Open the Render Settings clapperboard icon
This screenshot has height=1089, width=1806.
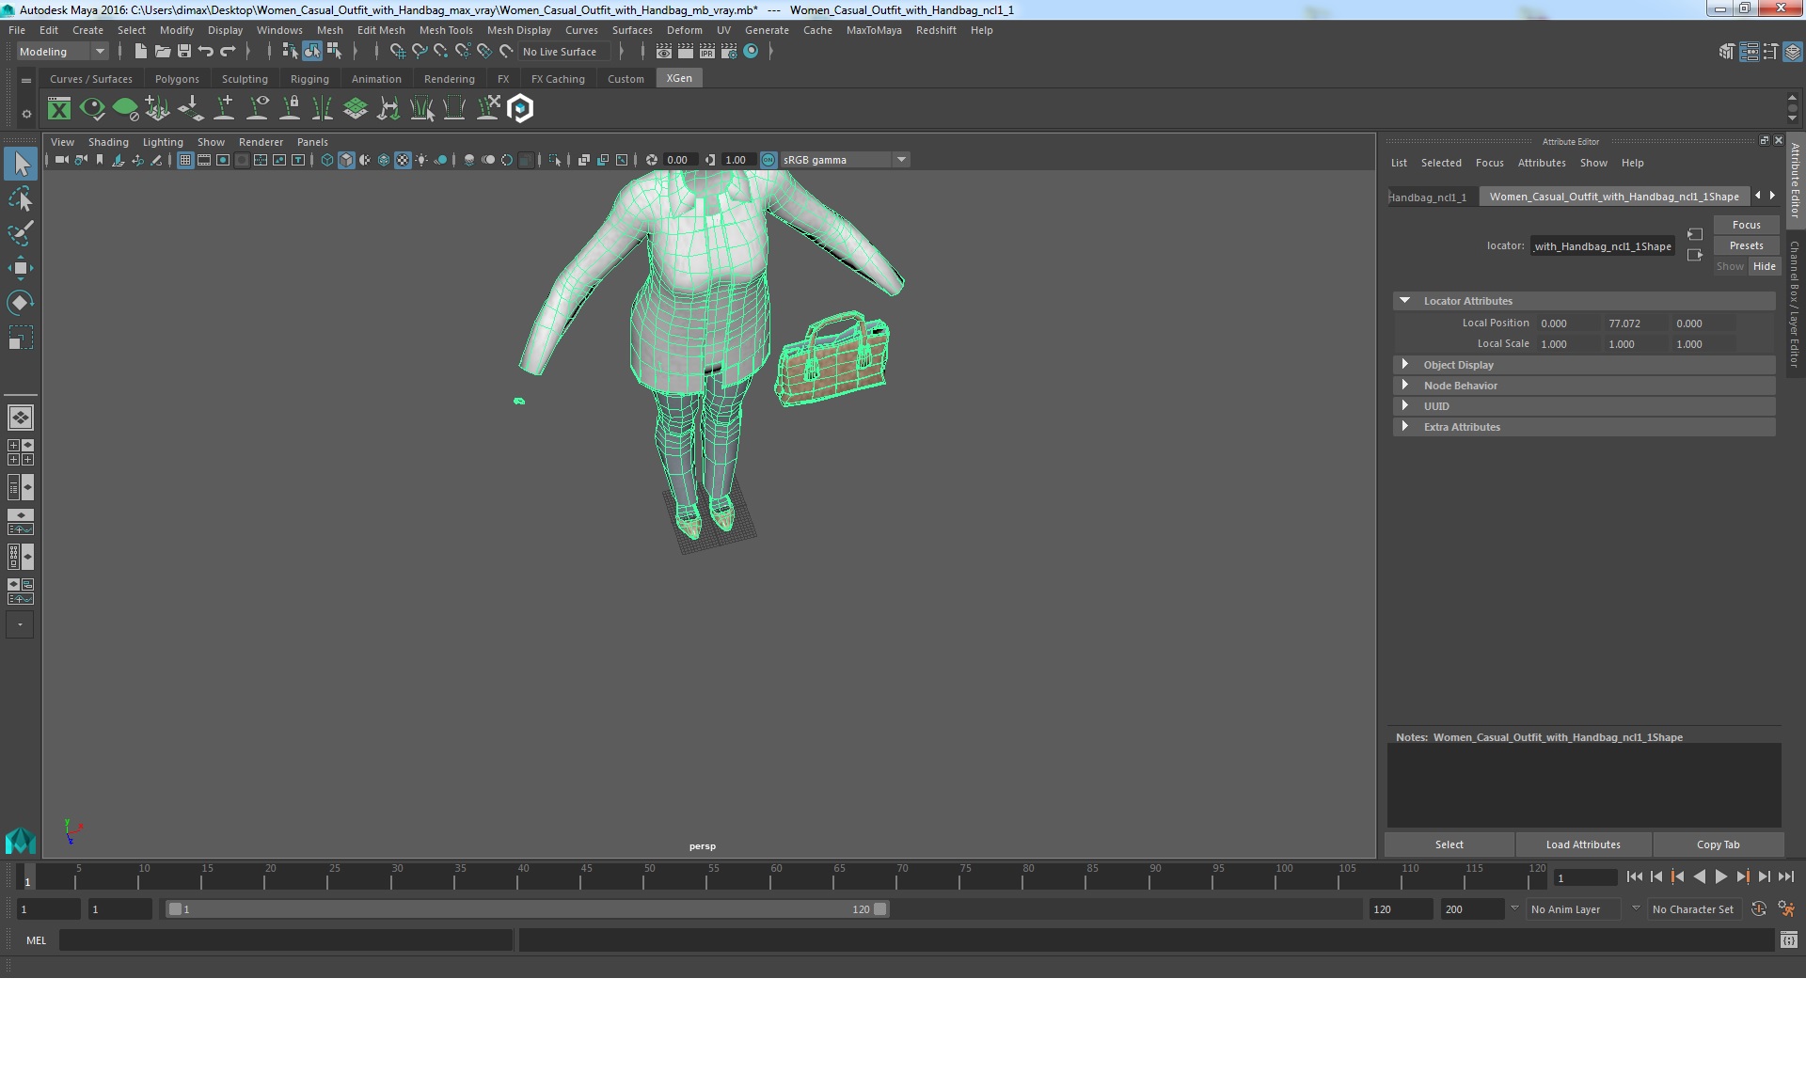[x=728, y=52]
